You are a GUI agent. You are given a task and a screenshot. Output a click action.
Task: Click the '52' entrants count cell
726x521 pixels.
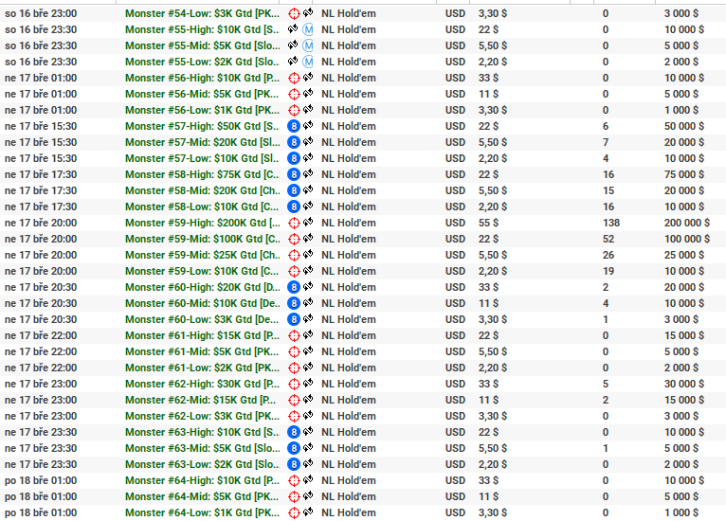(608, 240)
